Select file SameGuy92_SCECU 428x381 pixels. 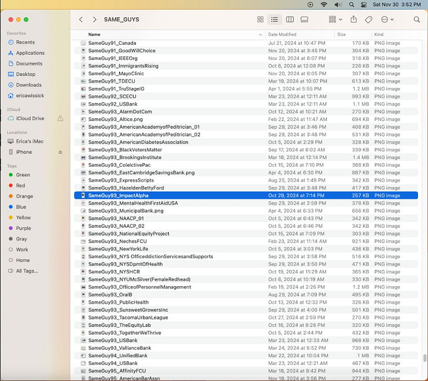coord(246,97)
